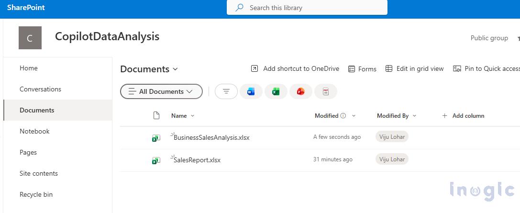Viewport: 520px width, 213px height.
Task: Click the CopilotDataAnalysis site title
Action: [x=107, y=36]
